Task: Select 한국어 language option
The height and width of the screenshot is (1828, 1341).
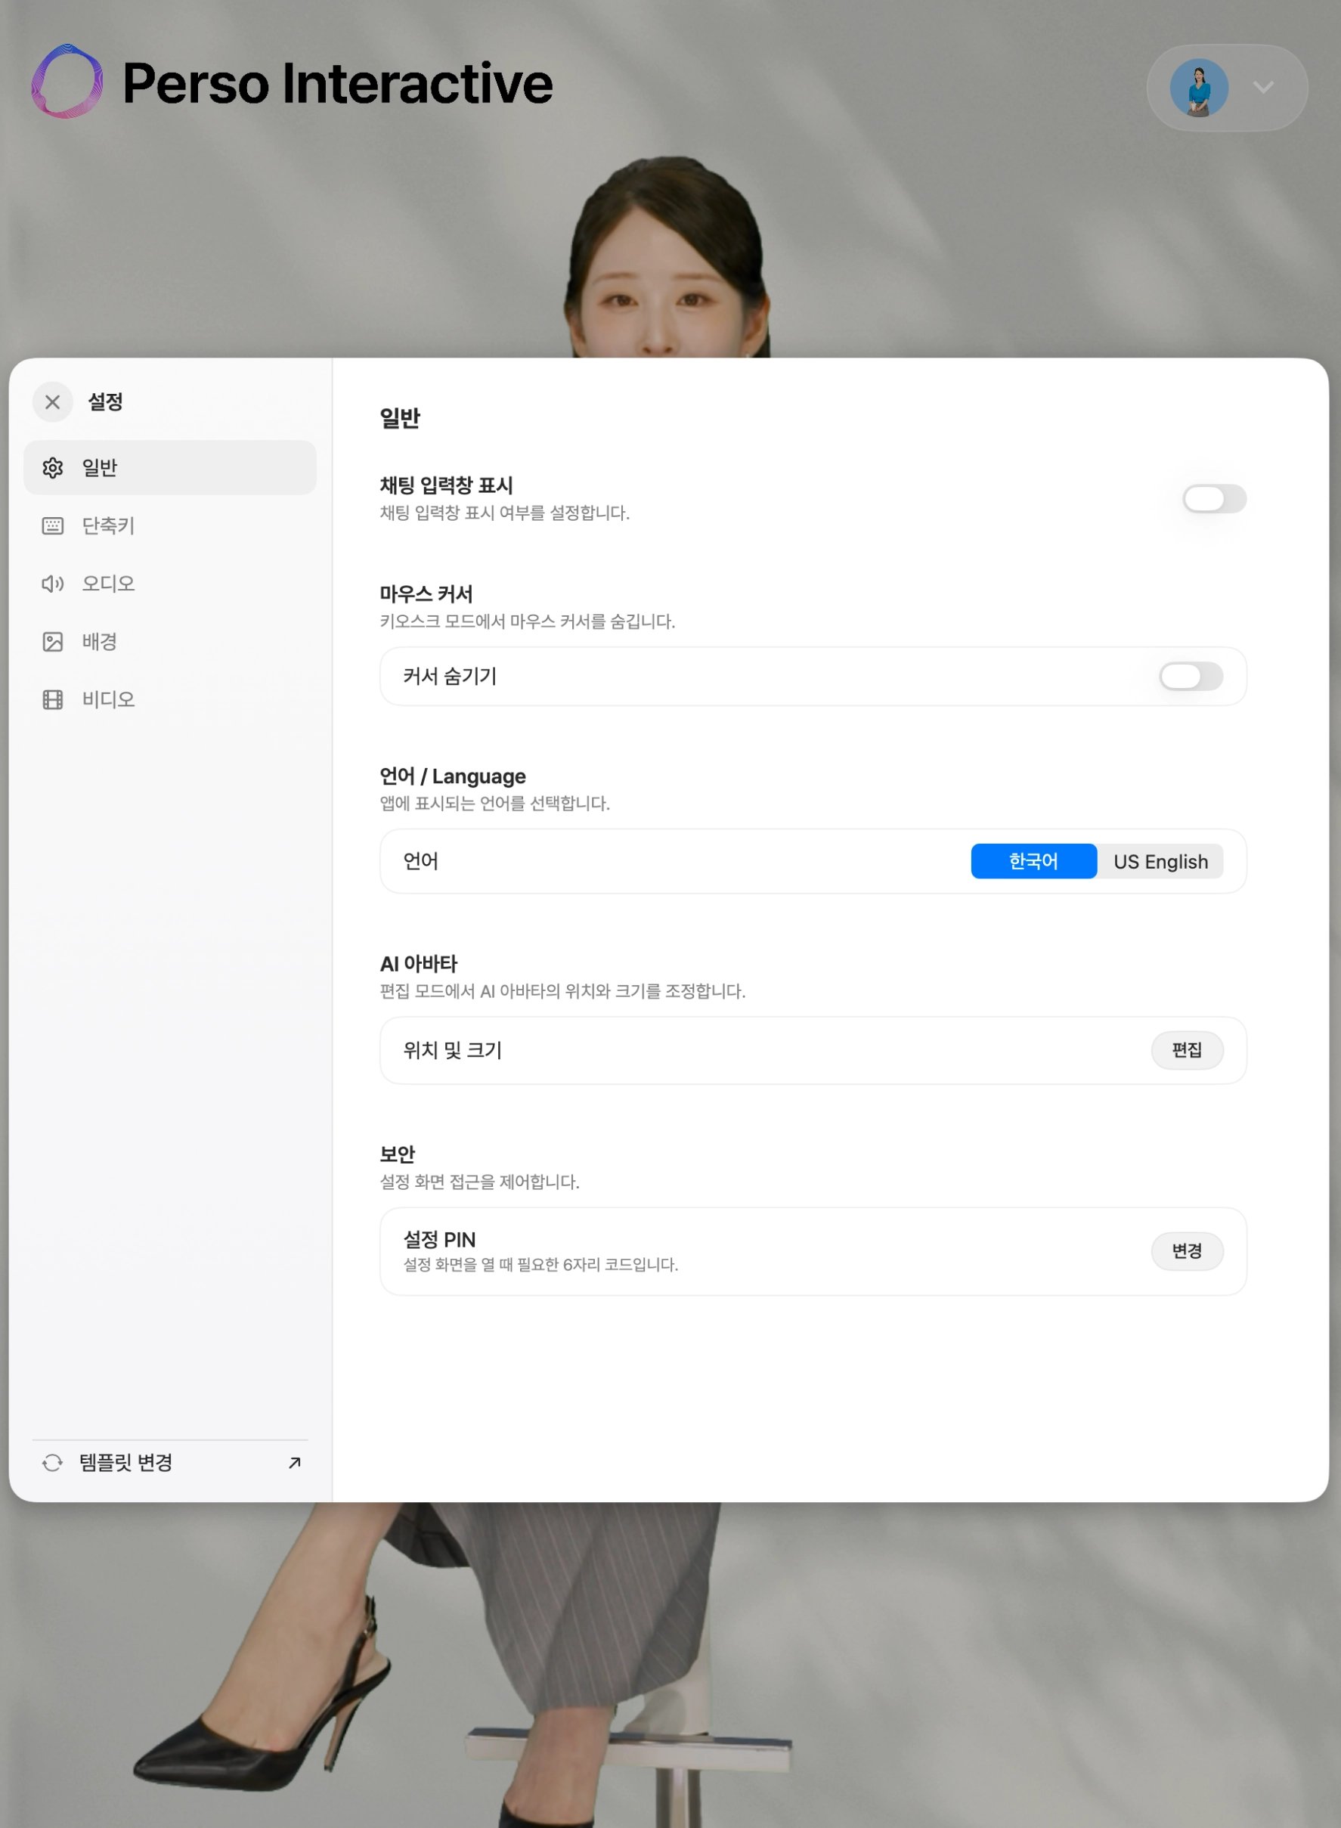Action: click(1033, 861)
